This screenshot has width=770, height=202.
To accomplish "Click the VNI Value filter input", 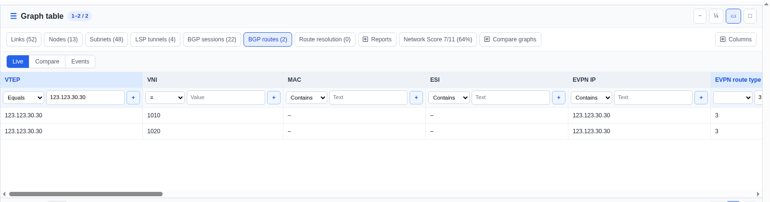I will pyautogui.click(x=226, y=98).
